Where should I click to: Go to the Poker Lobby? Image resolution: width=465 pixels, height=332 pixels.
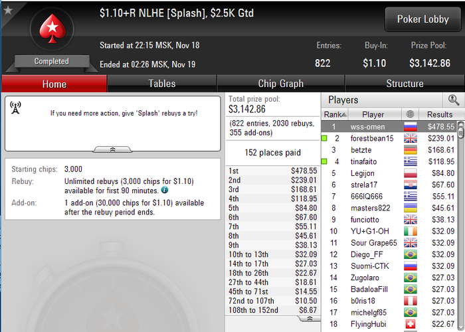pos(423,19)
